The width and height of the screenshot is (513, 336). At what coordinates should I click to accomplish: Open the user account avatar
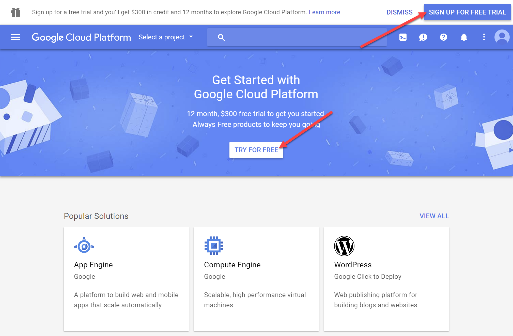coord(502,37)
